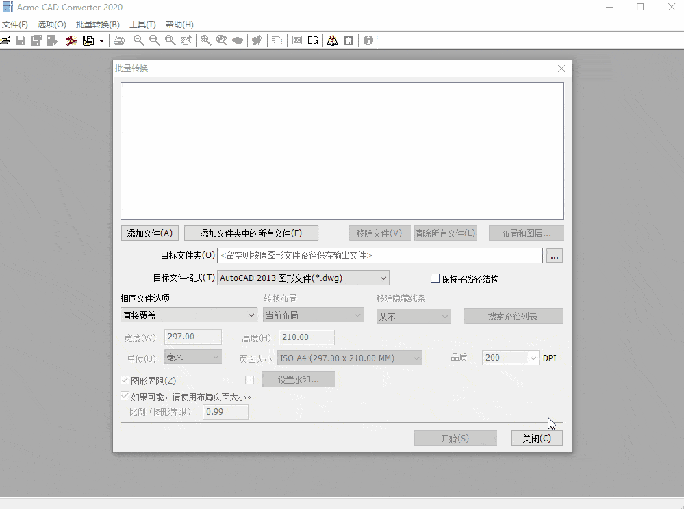Click the 添加文件(A) button
This screenshot has height=509, width=684.
[150, 233]
